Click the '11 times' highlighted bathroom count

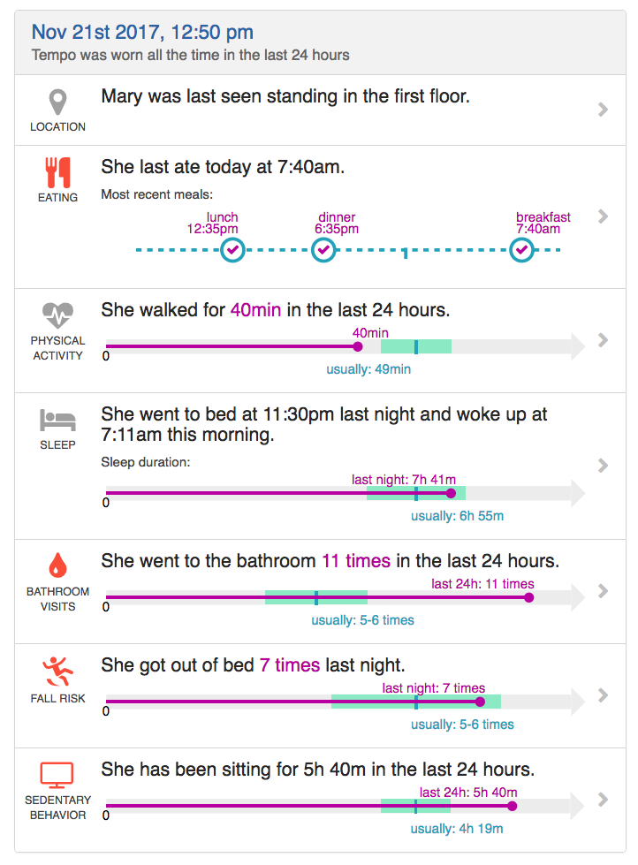(x=355, y=561)
